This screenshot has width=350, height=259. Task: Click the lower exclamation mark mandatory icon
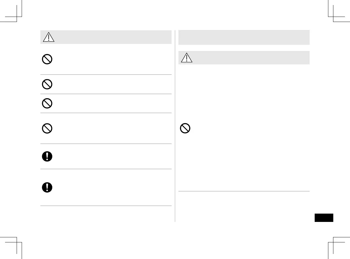tap(47, 188)
